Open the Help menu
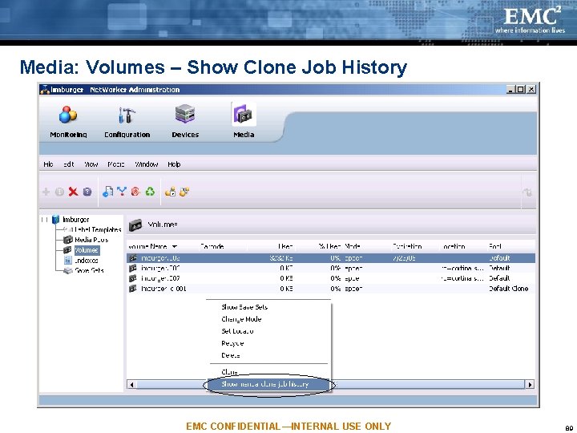Viewport: 577px width, 433px height. click(x=174, y=164)
